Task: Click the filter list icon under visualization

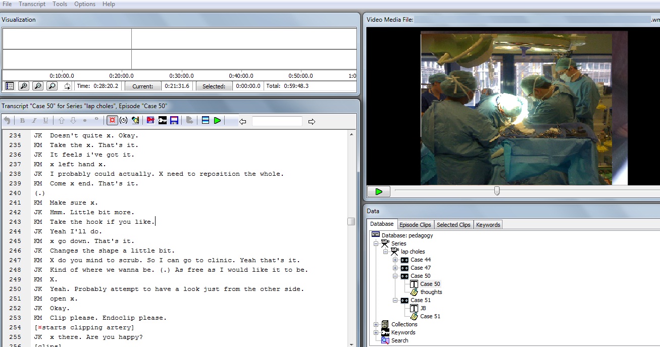Action: coord(9,86)
